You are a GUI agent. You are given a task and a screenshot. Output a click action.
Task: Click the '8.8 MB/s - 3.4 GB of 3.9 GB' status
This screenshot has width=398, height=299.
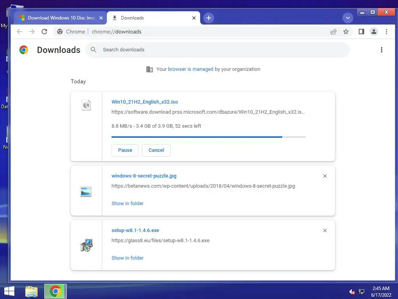(156, 126)
